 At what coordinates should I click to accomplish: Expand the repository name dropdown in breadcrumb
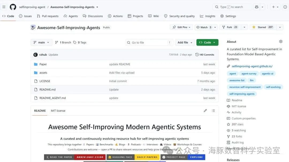(x=97, y=7)
